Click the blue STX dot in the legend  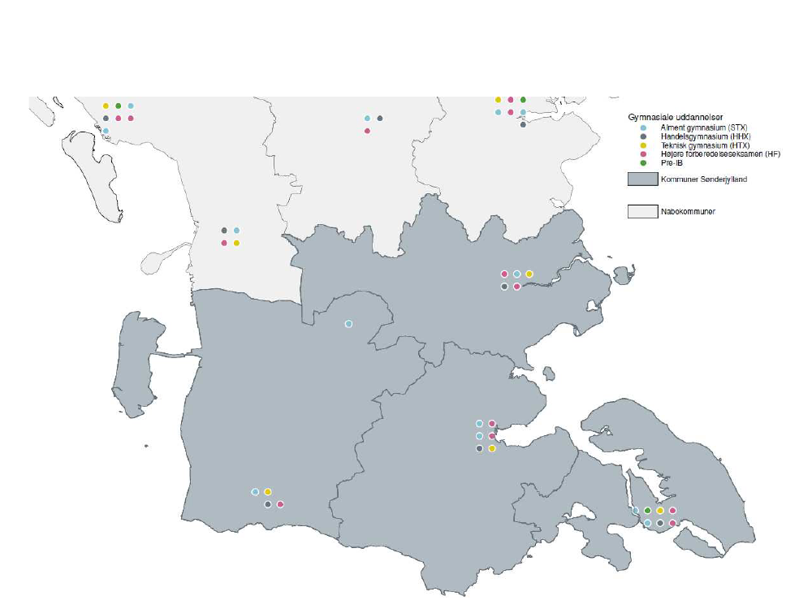(643, 127)
